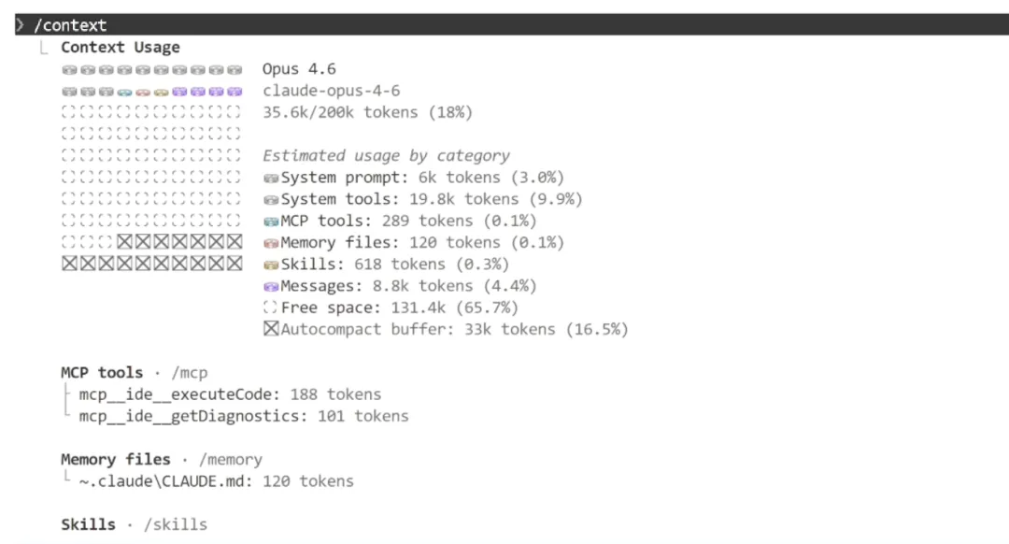
Task: Select the mcp__ide__executeCode tree entry
Action: (230, 394)
